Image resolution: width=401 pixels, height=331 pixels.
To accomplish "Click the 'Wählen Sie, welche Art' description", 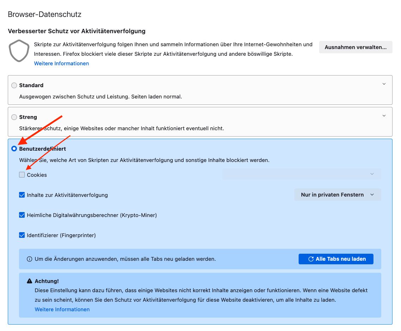I will click(144, 160).
